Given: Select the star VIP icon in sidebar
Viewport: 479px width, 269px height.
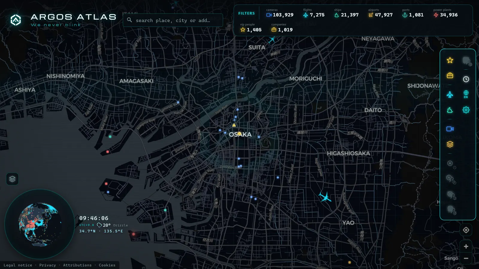Looking at the screenshot, I should (x=450, y=60).
